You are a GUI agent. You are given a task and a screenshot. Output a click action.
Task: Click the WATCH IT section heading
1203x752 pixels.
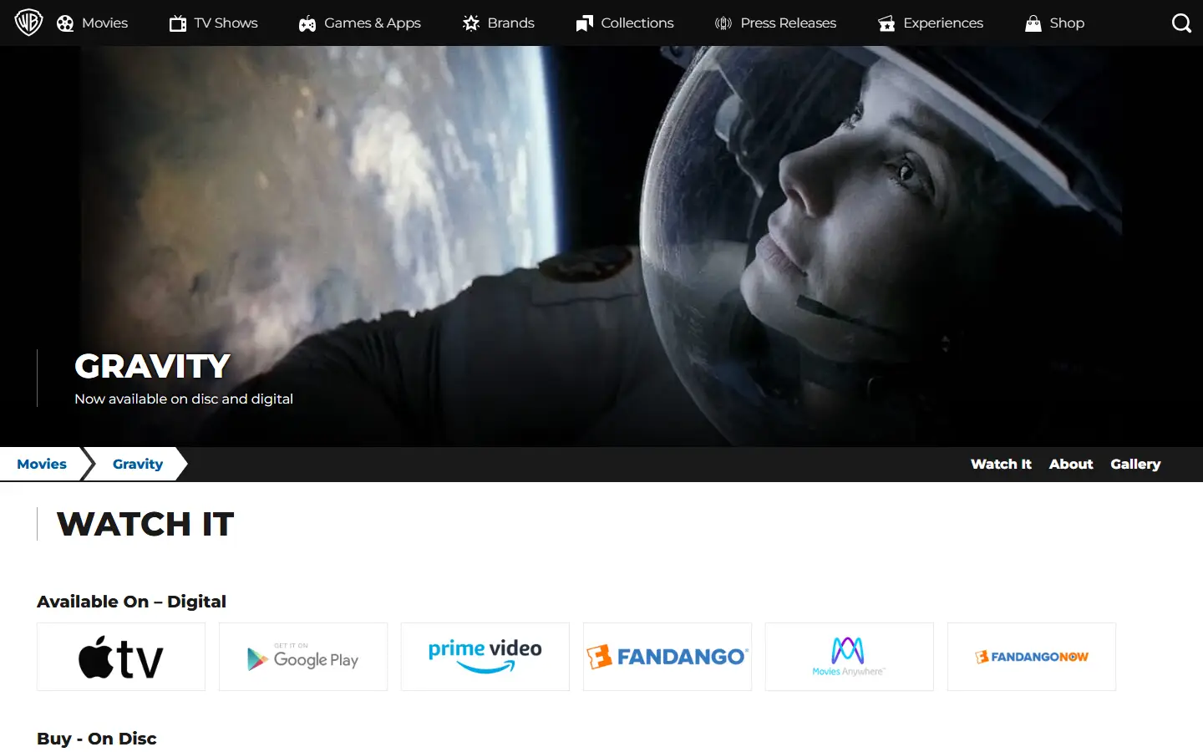click(x=145, y=525)
